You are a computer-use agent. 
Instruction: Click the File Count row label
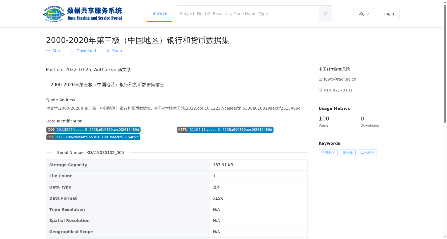pos(60,176)
